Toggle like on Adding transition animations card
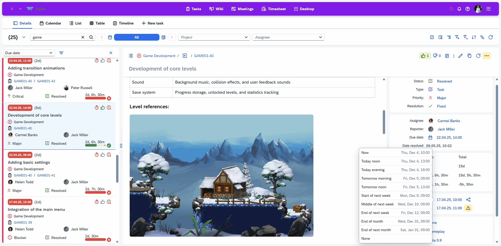The image size is (501, 246). (x=103, y=61)
